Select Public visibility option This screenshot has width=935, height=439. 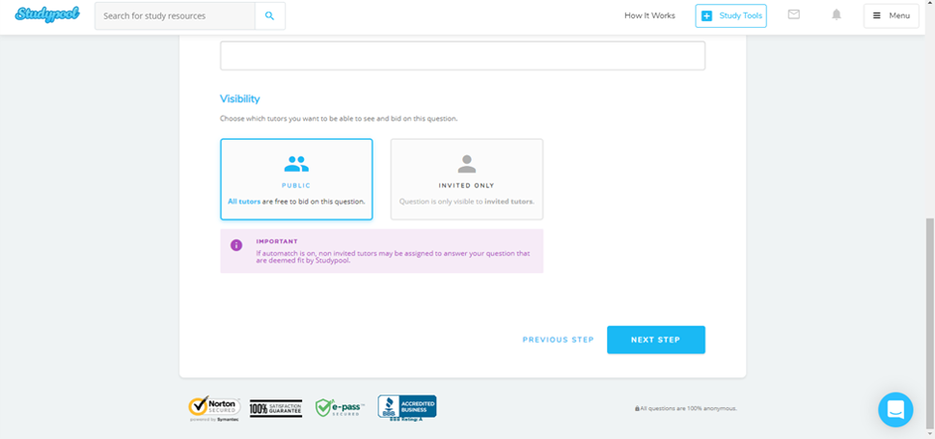296,179
